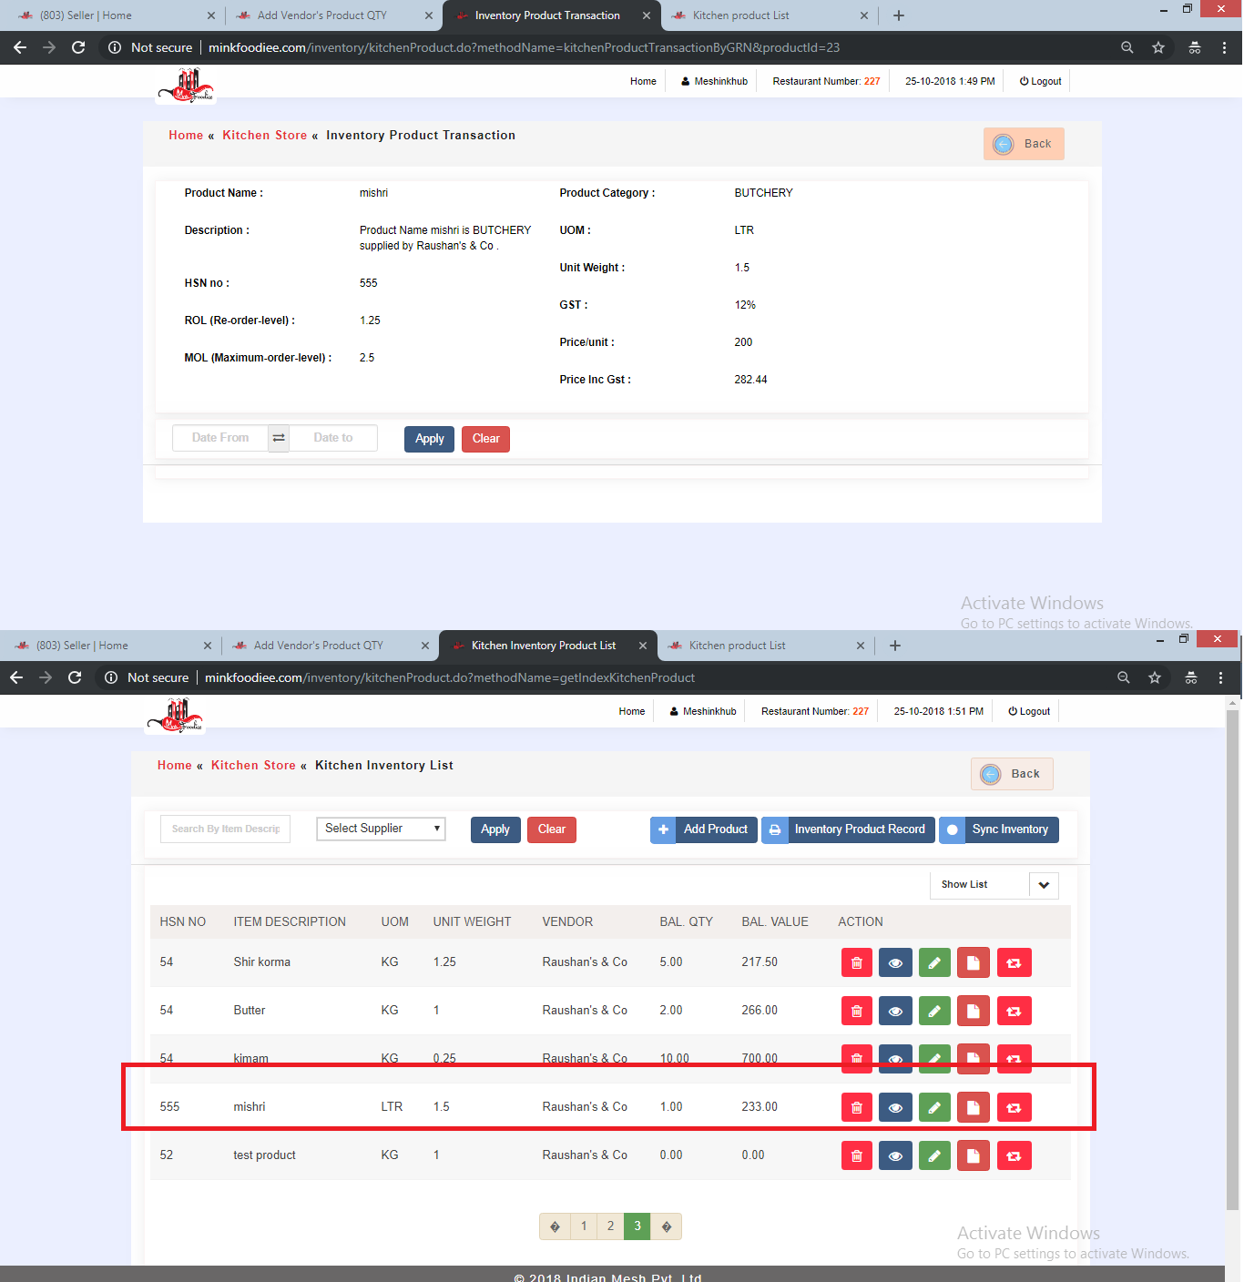1244x1282 pixels.
Task: Click 'kimam' item description cell
Action: click(250, 1058)
